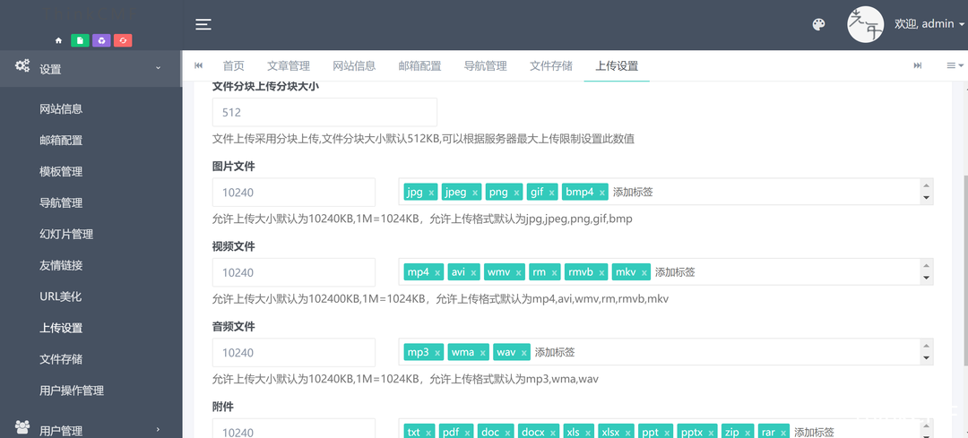This screenshot has height=438, width=968.
Task: Click the green document shortcut icon
Action: click(81, 40)
